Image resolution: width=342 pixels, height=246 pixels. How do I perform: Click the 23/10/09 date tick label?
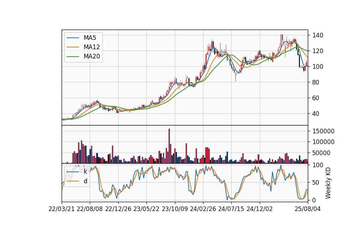click(175, 209)
